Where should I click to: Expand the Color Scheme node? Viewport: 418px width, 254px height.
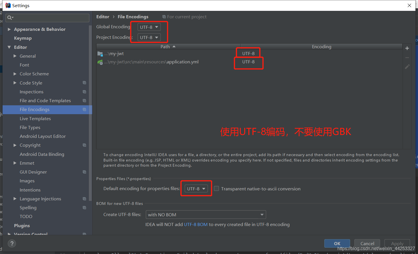[x=15, y=74]
